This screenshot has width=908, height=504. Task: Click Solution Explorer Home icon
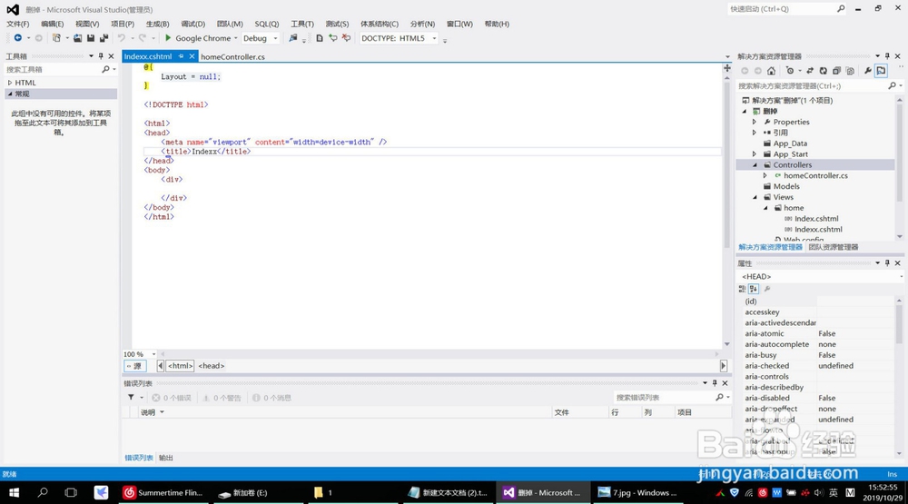coord(771,71)
